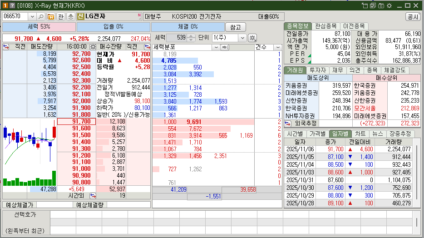Click swap arrows icon beside 외국추정
The height and width of the screenshot is (238, 424).
click(x=287, y=124)
